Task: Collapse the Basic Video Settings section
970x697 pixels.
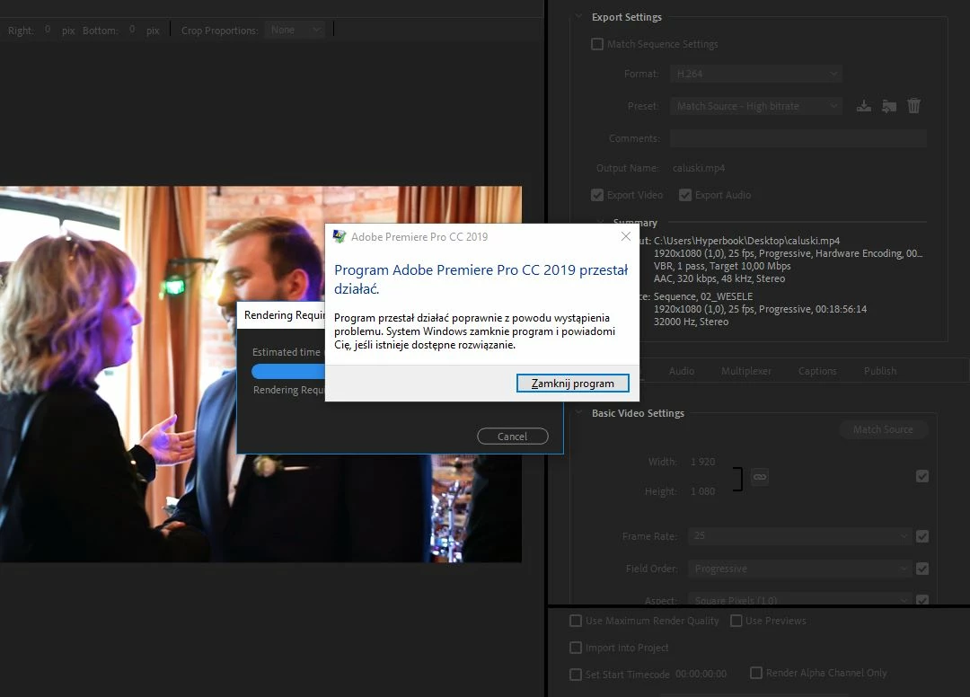Action: tap(579, 412)
